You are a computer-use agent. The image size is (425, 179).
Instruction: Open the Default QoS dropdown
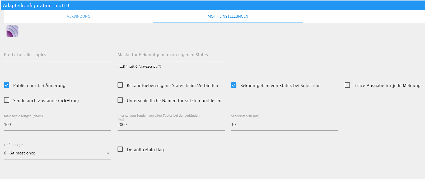tap(58, 153)
